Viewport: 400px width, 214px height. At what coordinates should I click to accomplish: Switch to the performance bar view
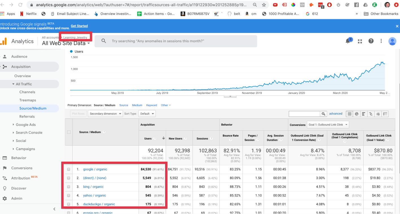364,114
